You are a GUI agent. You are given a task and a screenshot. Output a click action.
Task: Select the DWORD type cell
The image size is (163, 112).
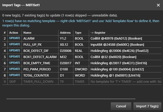point(81,69)
